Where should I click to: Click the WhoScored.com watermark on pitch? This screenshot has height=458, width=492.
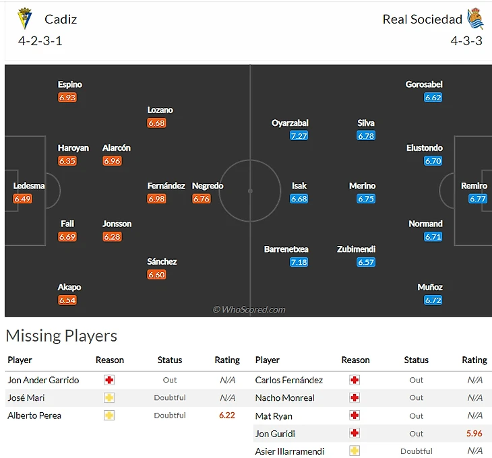[x=249, y=310]
